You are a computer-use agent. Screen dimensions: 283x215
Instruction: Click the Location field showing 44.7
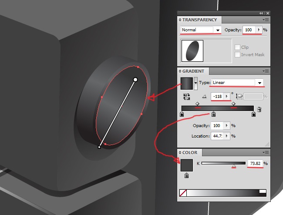pyautogui.click(x=217, y=136)
